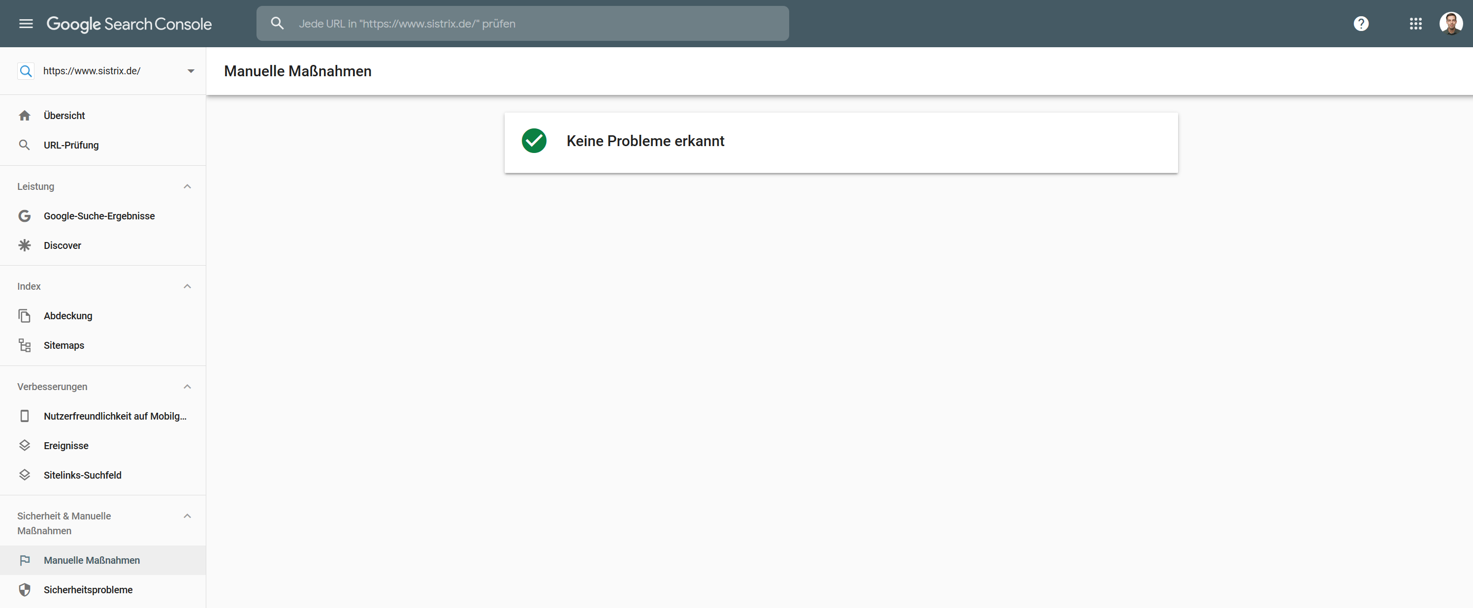
Task: Click the Manuelle Maßnahmen flag icon
Action: (x=25, y=561)
